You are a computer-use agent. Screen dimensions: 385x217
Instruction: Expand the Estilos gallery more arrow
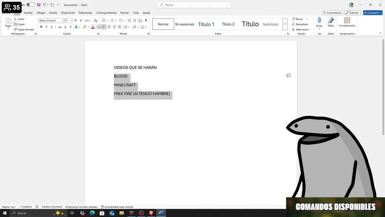click(x=285, y=24)
